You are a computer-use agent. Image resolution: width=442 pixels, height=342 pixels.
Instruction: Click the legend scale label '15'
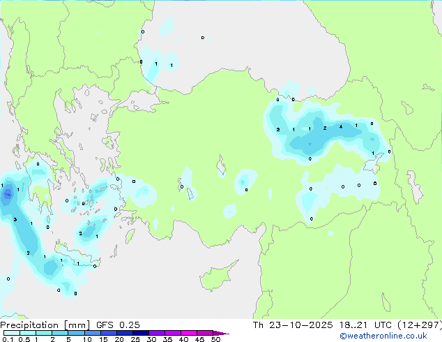[103, 339]
